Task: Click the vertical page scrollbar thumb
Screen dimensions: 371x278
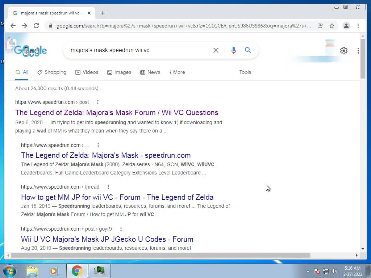Action: coord(363,58)
